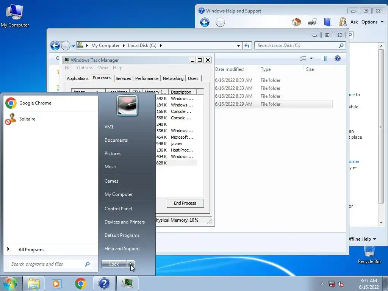
Task: Toggle Explorer preview pane icon
Action: point(324,58)
